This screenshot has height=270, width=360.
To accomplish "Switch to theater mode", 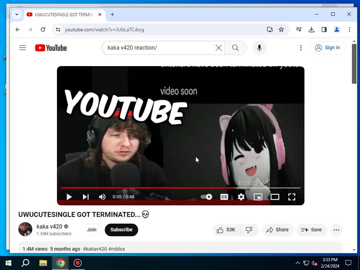I will (275, 197).
